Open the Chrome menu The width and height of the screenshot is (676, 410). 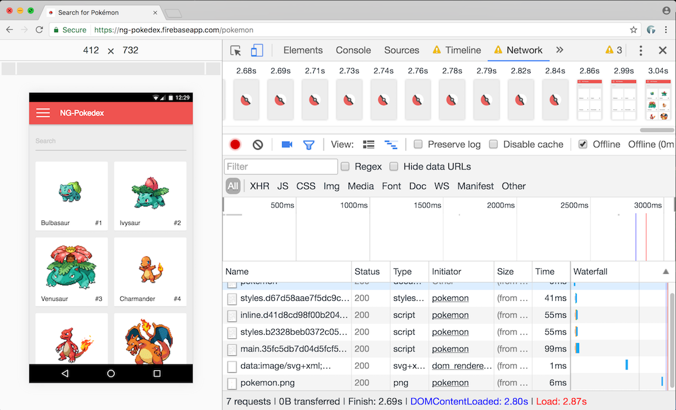pyautogui.click(x=666, y=30)
